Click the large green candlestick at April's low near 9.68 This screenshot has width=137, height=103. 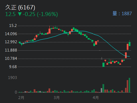(x=103, y=65)
